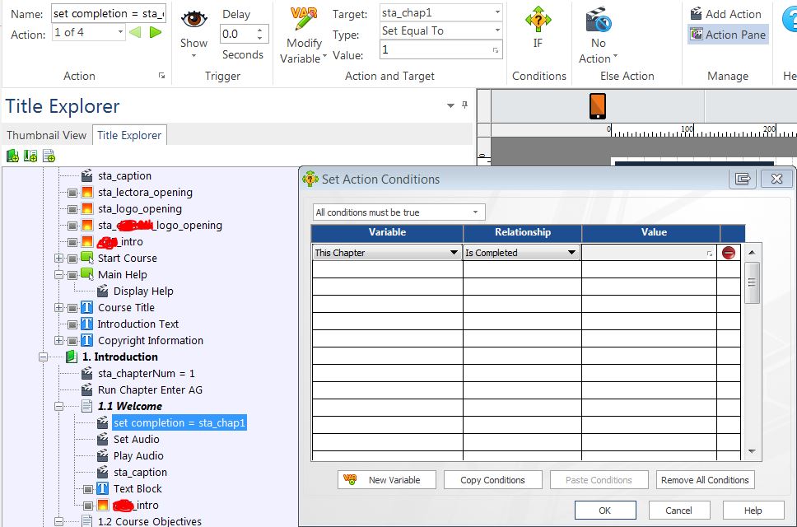Screen dimensions: 797x527
Task: Click the condition Value cell for This Chapter
Action: (649, 253)
